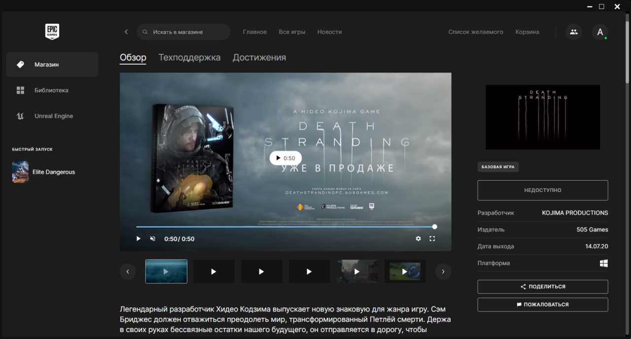The height and width of the screenshot is (339, 631).
Task: Click the НЕДОСТУПНО button
Action: pyautogui.click(x=543, y=190)
